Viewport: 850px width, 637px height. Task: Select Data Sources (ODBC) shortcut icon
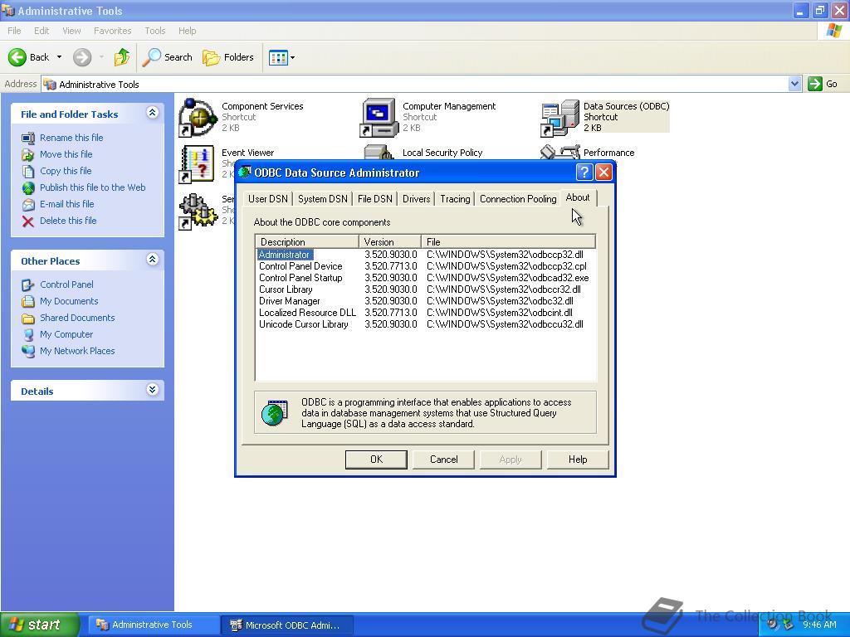559,118
